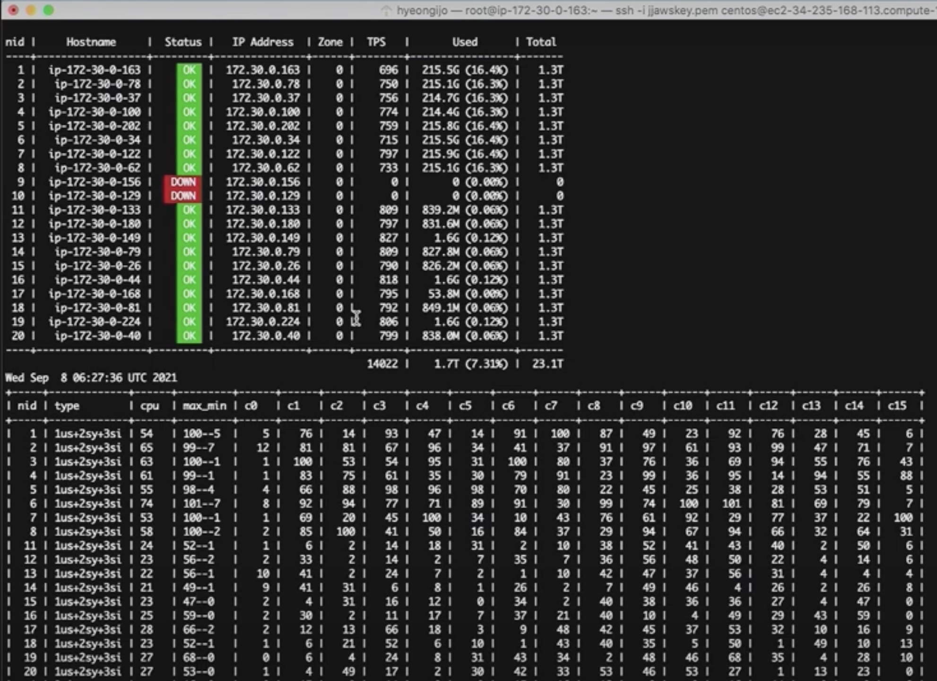The height and width of the screenshot is (681, 937).
Task: Click the c15 column header
Action: pyautogui.click(x=896, y=406)
